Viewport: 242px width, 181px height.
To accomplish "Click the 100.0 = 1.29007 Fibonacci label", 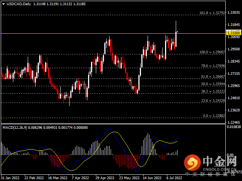I will 212,52.
